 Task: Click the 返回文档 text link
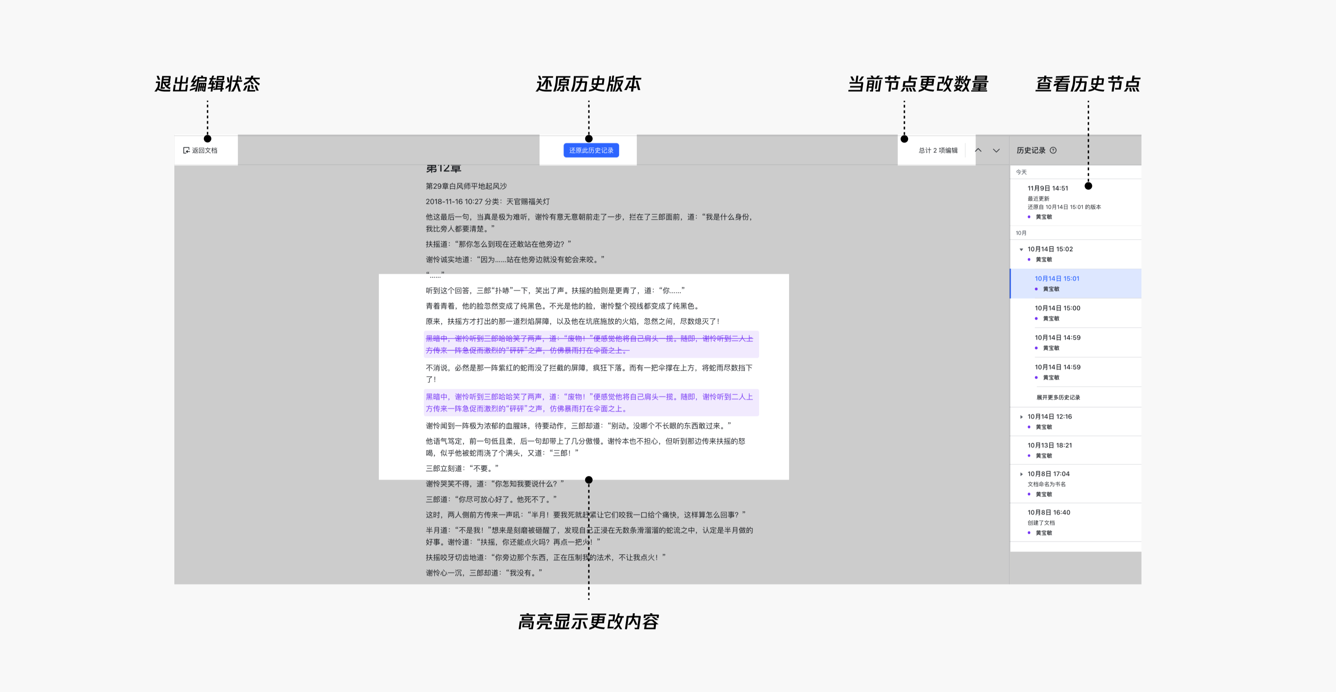click(205, 151)
